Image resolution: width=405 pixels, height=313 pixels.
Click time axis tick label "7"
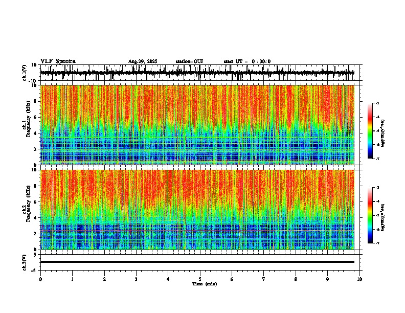click(x=264, y=279)
